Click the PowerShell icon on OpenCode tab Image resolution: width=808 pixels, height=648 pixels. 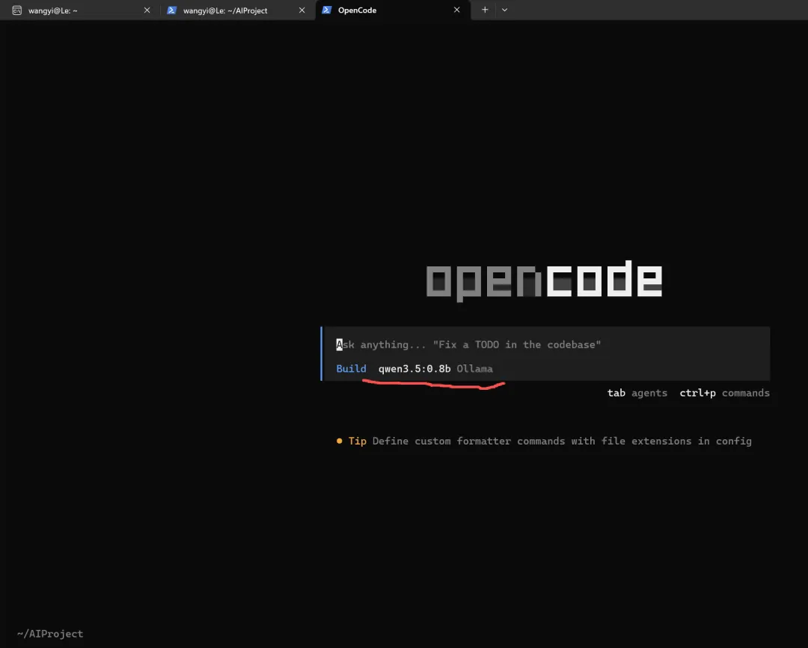pos(326,10)
